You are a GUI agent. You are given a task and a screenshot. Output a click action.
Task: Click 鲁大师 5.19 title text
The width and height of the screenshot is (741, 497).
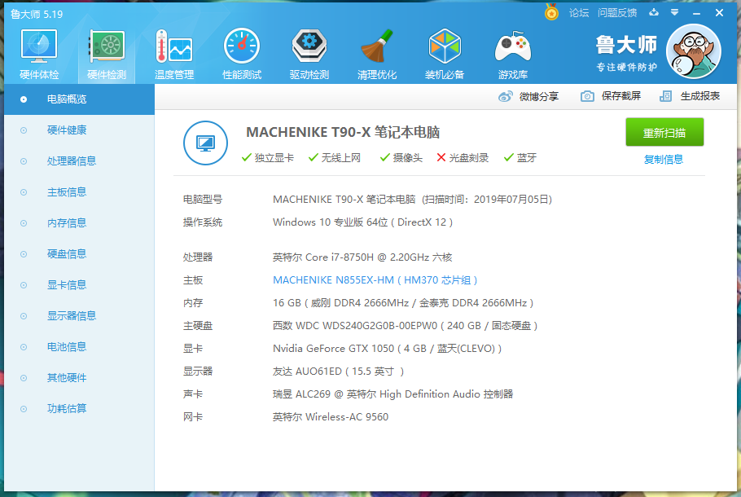pyautogui.click(x=37, y=14)
